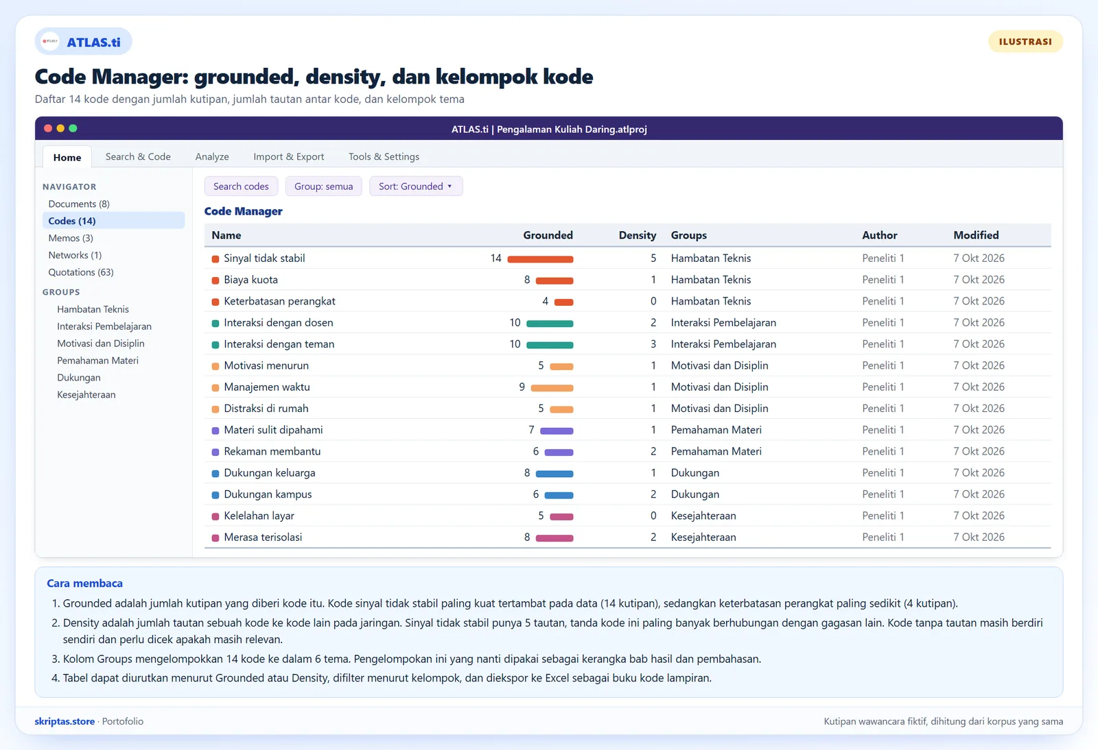
Task: Select the Kesejahteraan group in sidebar
Action: [86, 395]
